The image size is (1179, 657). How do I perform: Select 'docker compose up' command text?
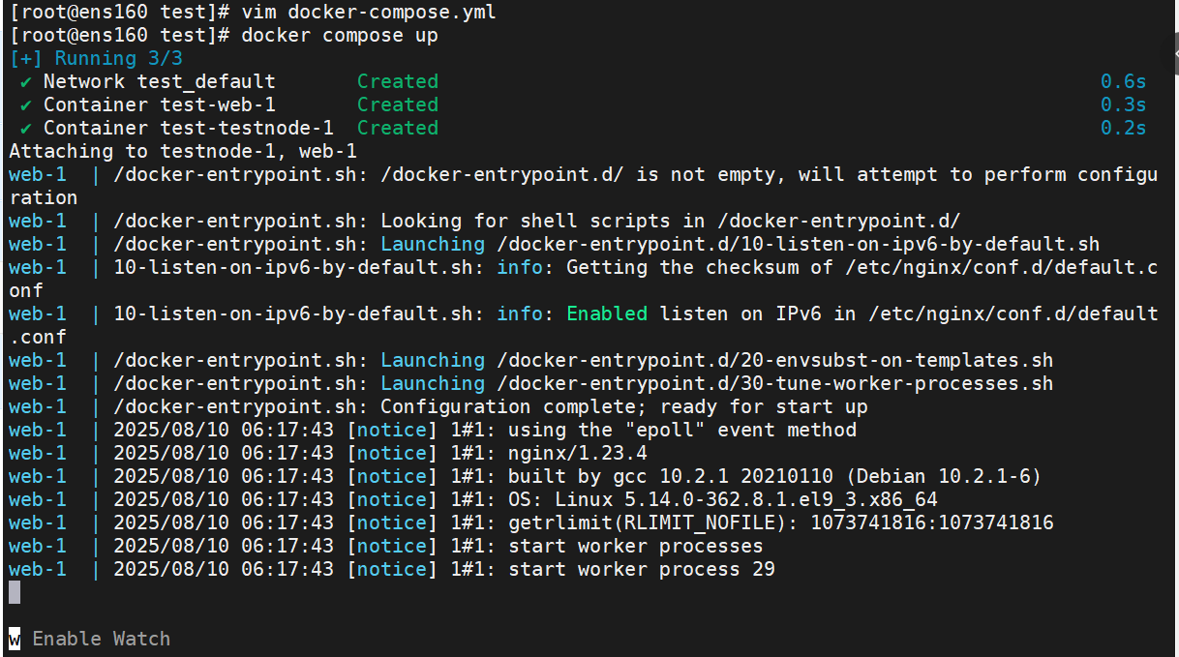click(x=340, y=35)
